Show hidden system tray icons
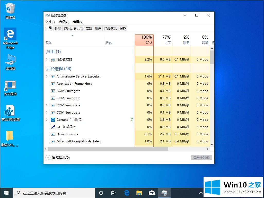 pos(201,193)
